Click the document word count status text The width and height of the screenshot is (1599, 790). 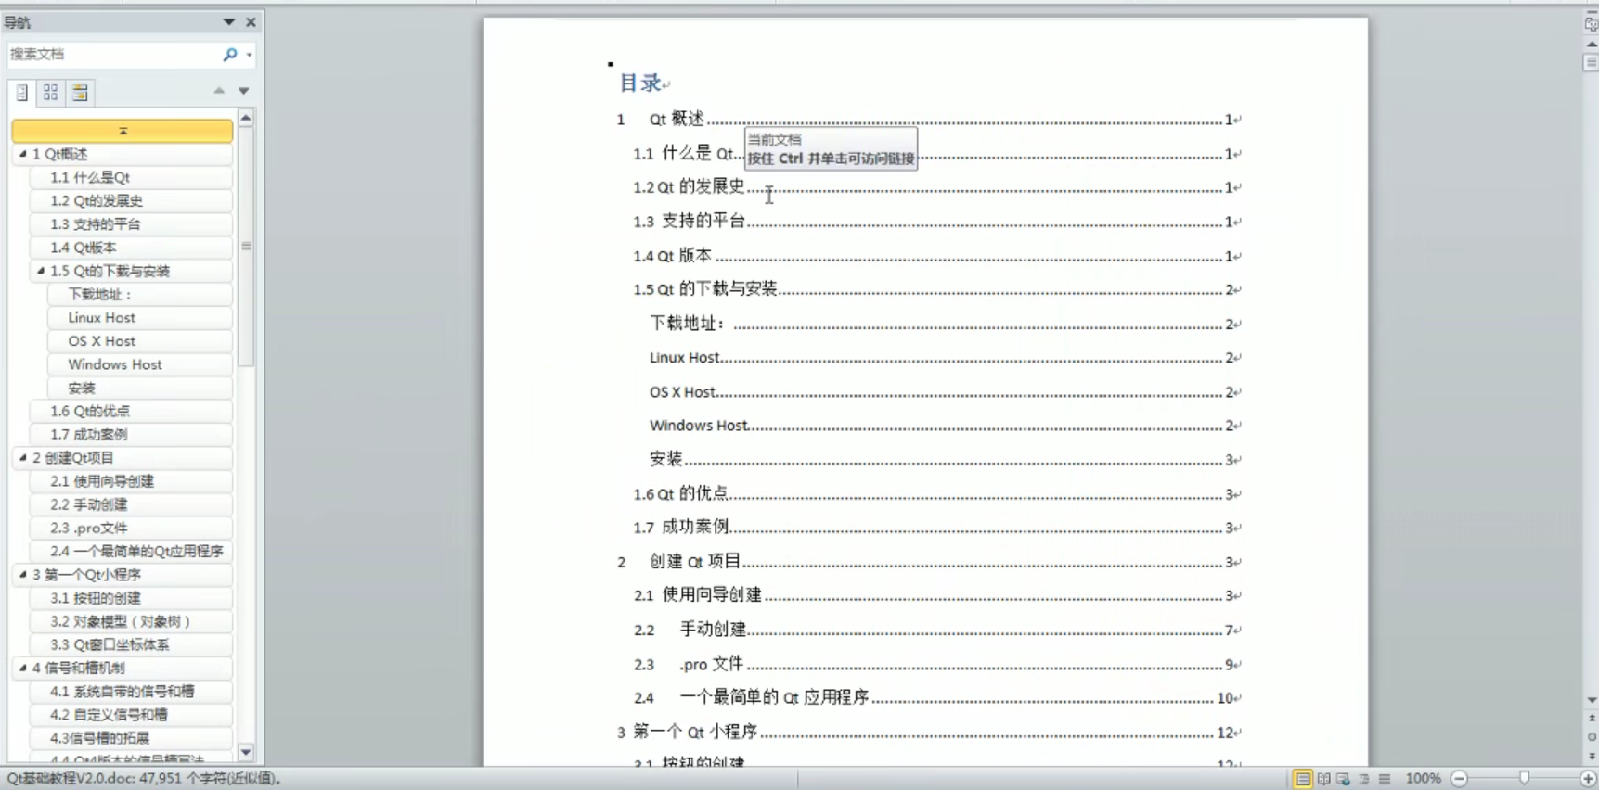click(x=144, y=779)
